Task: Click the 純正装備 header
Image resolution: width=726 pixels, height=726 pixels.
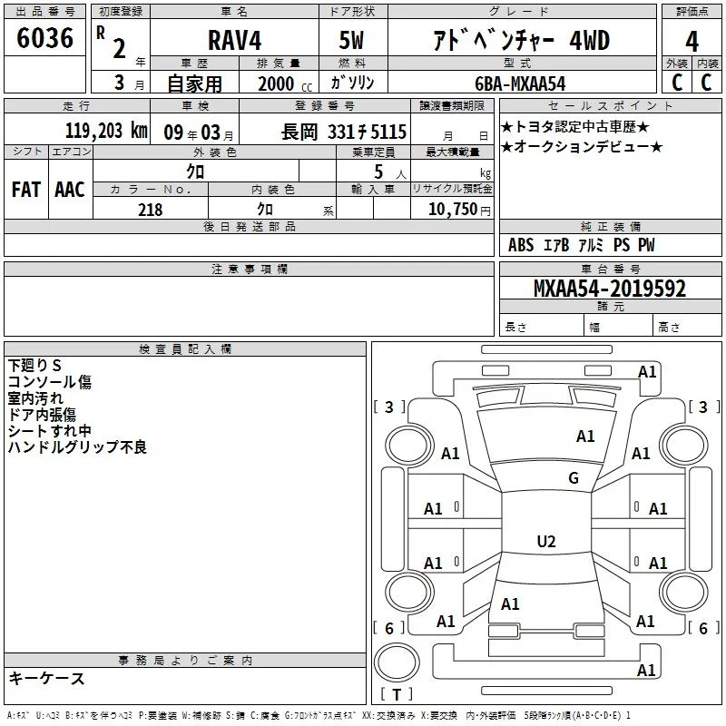Action: click(610, 226)
